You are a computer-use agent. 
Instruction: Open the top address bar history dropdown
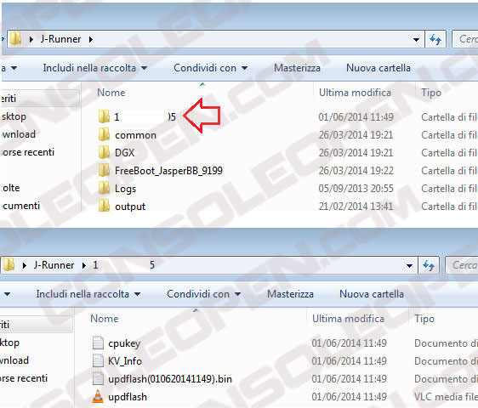point(416,40)
